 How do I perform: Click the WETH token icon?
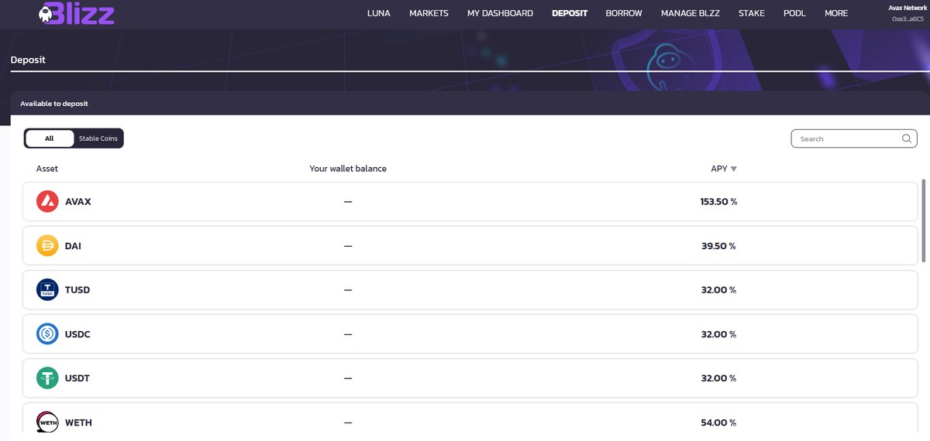pos(47,422)
